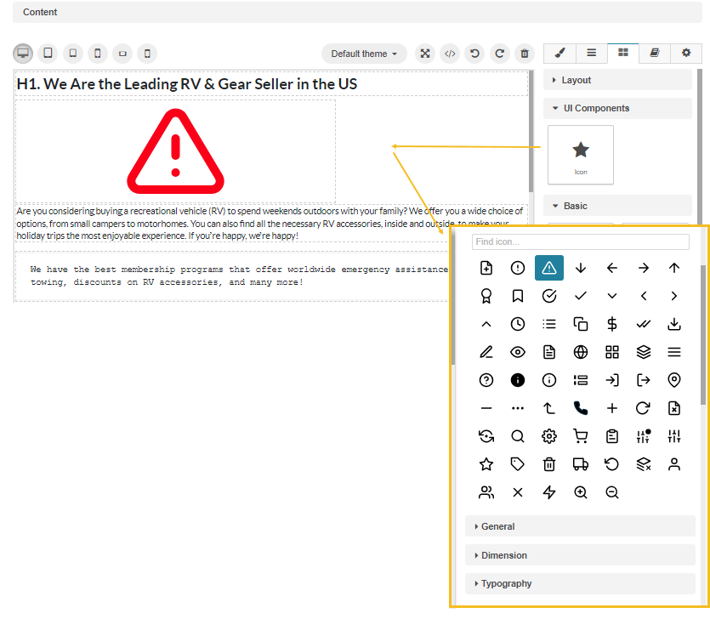
Task: Switch to desktop device preview
Action: [23, 54]
